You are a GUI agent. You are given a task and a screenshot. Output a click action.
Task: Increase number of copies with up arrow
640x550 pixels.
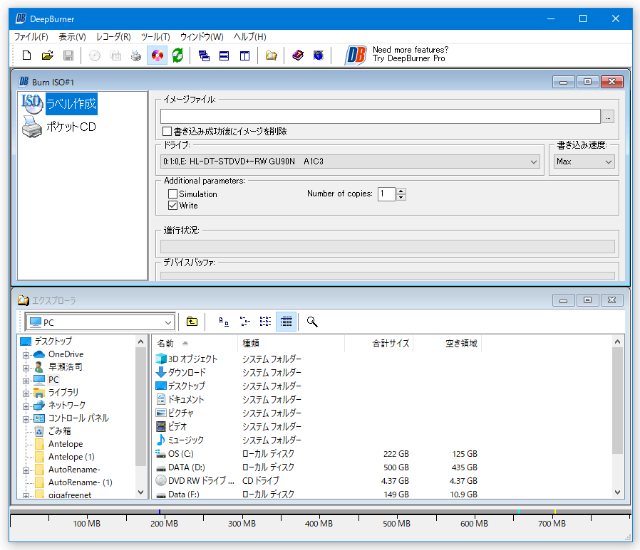pos(401,191)
